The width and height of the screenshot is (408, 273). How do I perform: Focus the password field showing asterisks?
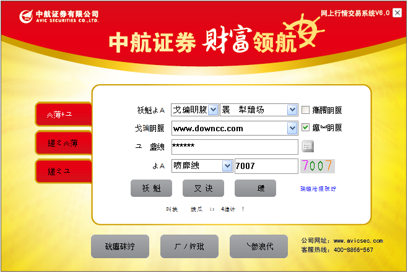tap(235, 147)
